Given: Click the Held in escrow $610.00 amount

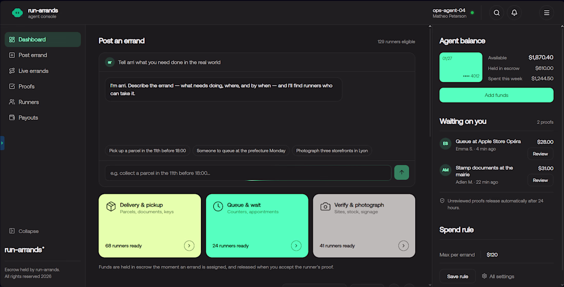Looking at the screenshot, I should 544,68.
